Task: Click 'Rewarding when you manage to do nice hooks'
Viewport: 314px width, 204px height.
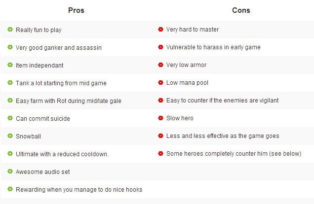Action: (x=79, y=189)
